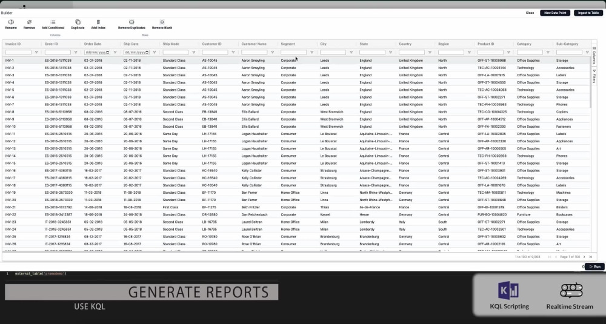Go to the first results page

550,257
